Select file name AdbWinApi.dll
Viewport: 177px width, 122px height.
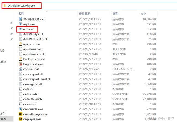click(33, 34)
